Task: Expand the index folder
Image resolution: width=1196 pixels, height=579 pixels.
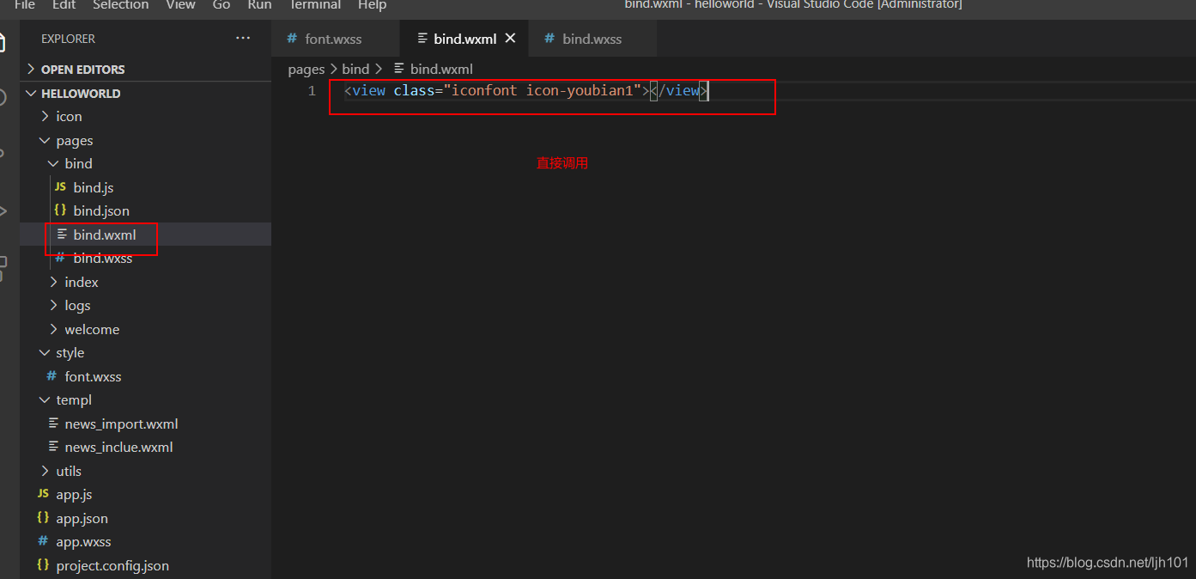Action: point(145,283)
